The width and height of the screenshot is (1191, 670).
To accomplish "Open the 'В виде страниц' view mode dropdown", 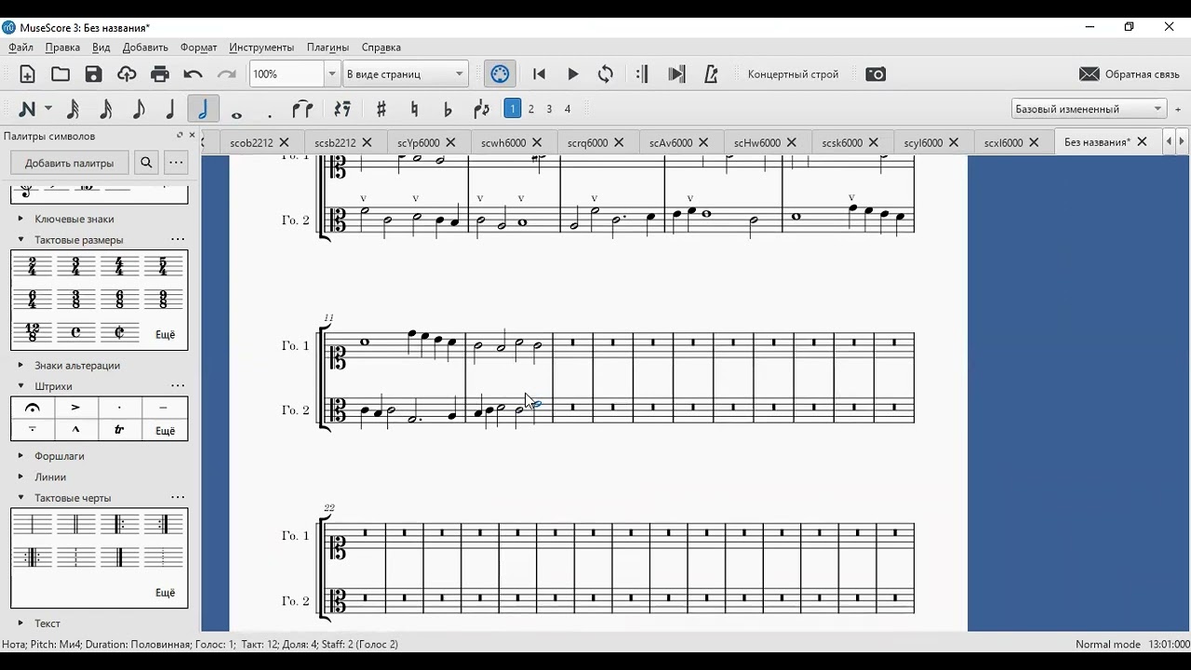I will point(405,74).
